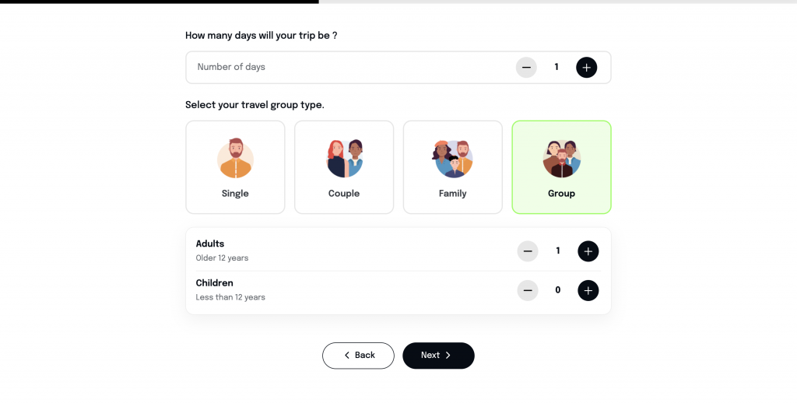Click the Children count value

coord(558,290)
